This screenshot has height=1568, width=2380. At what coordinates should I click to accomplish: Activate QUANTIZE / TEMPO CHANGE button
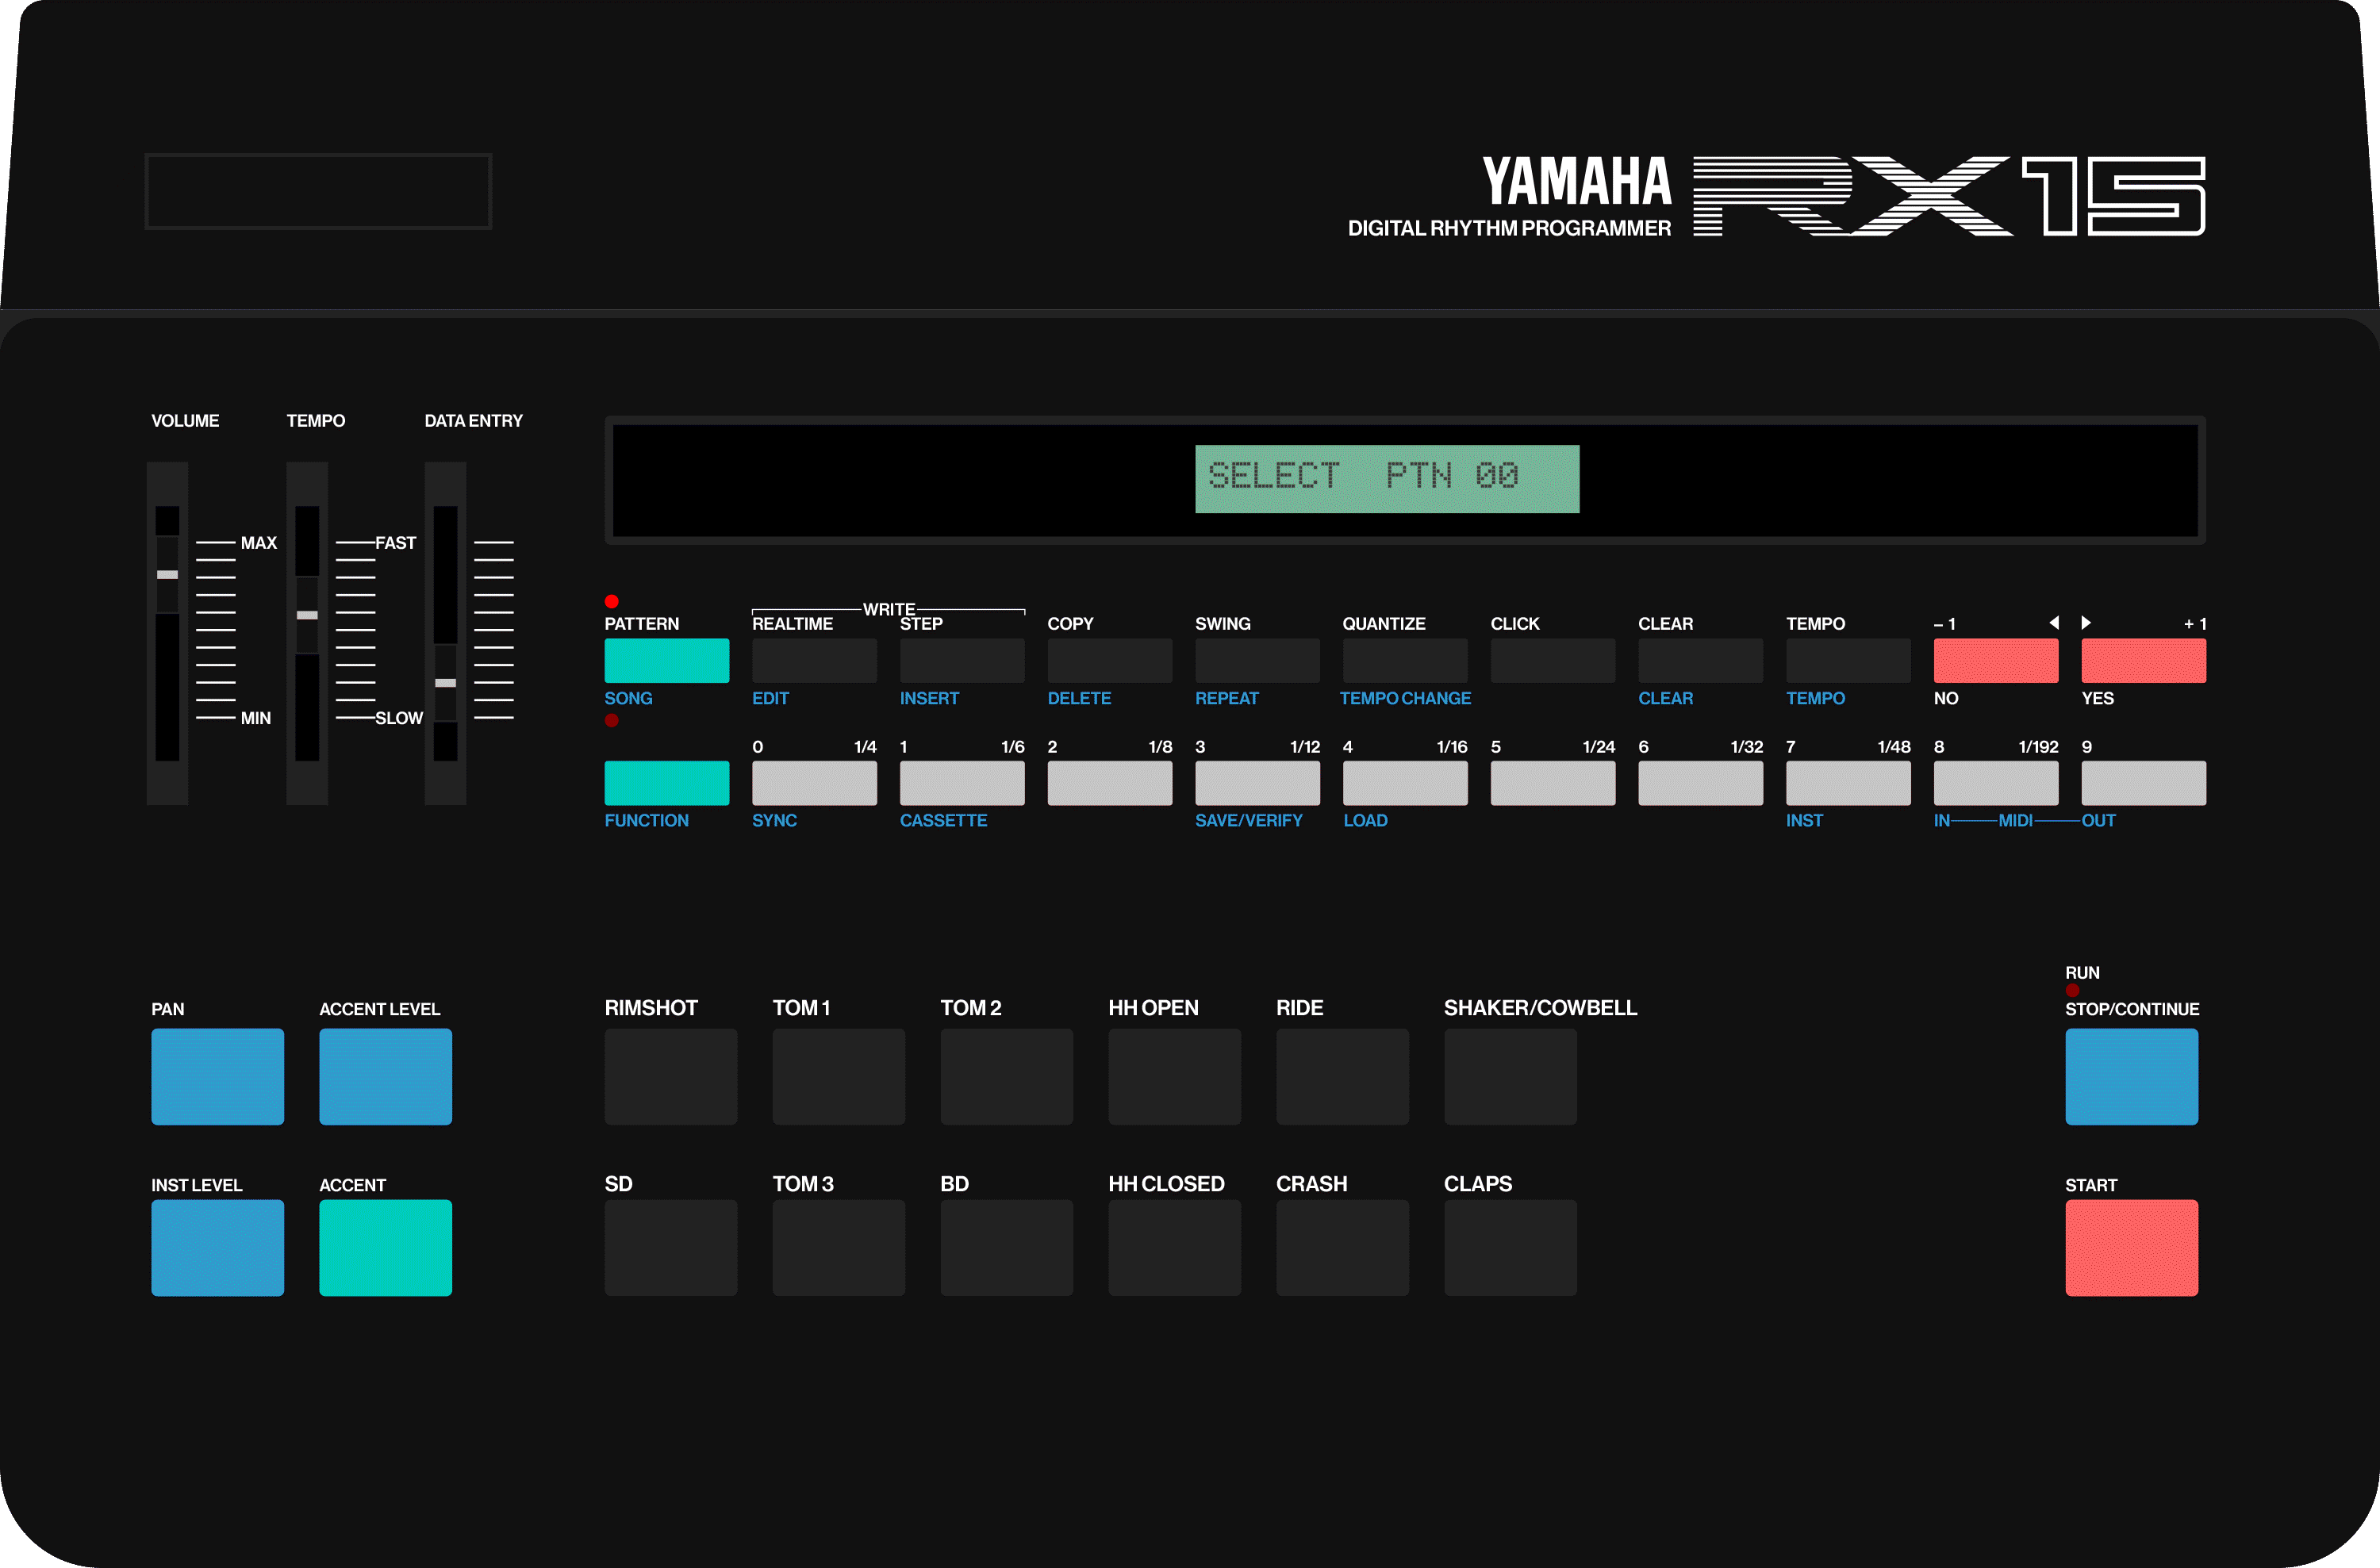pos(1405,661)
